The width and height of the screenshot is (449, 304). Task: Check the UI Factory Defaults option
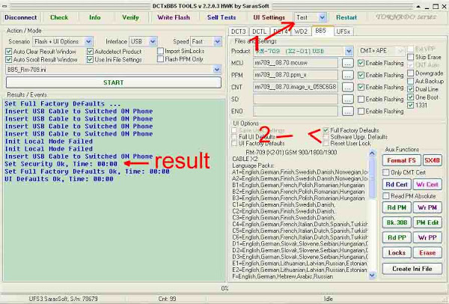(234, 143)
